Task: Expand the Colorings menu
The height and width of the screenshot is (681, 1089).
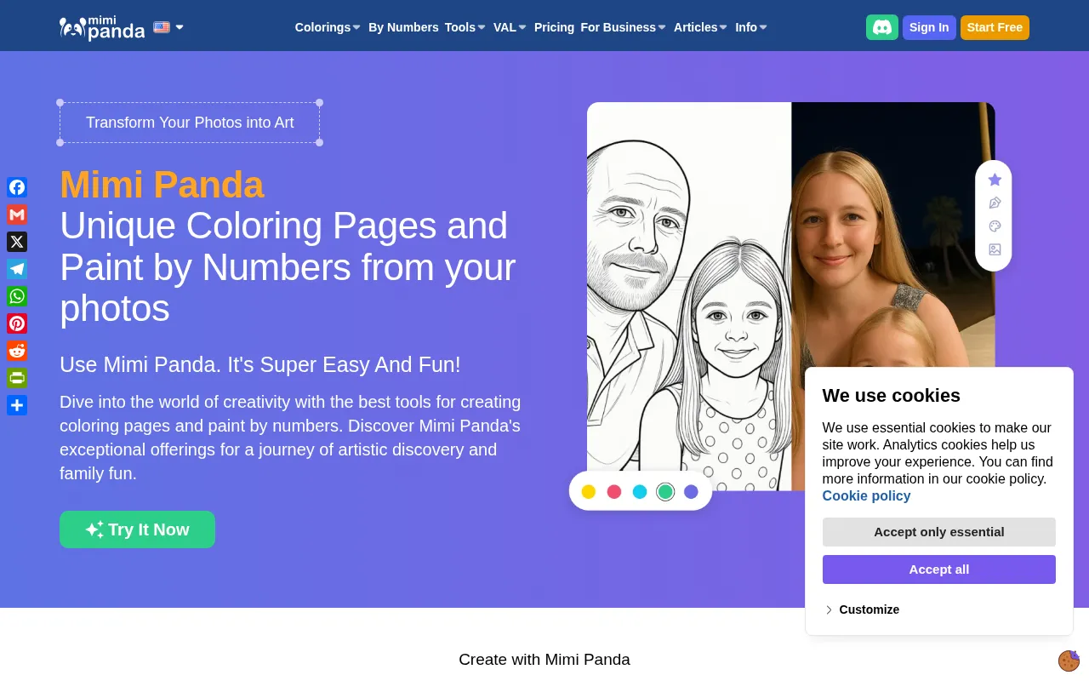Action: (328, 27)
